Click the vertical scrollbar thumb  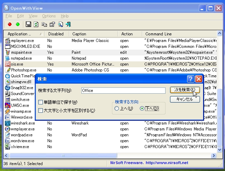coord(219,118)
